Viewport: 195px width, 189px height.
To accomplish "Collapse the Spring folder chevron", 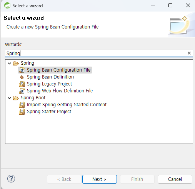I will pos(10,63).
